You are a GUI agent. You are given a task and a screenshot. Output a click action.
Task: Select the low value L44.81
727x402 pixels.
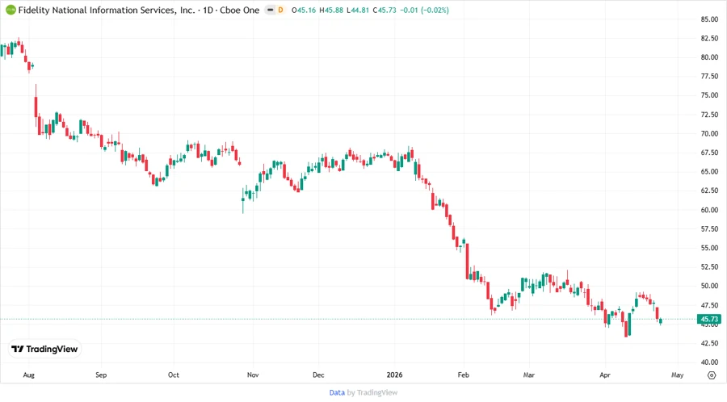(358, 10)
